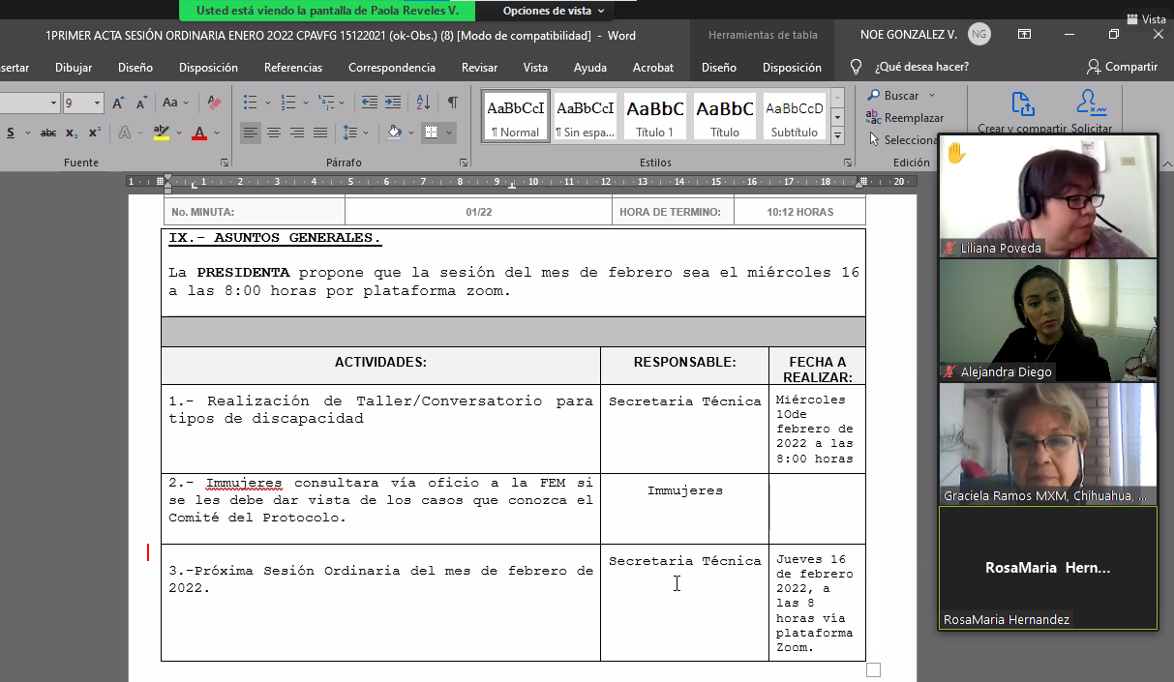
Task: Click the clear formatting eraser icon
Action: pyautogui.click(x=215, y=103)
